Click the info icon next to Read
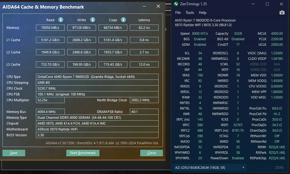This screenshot has height=174, width=290. coord(61,20)
